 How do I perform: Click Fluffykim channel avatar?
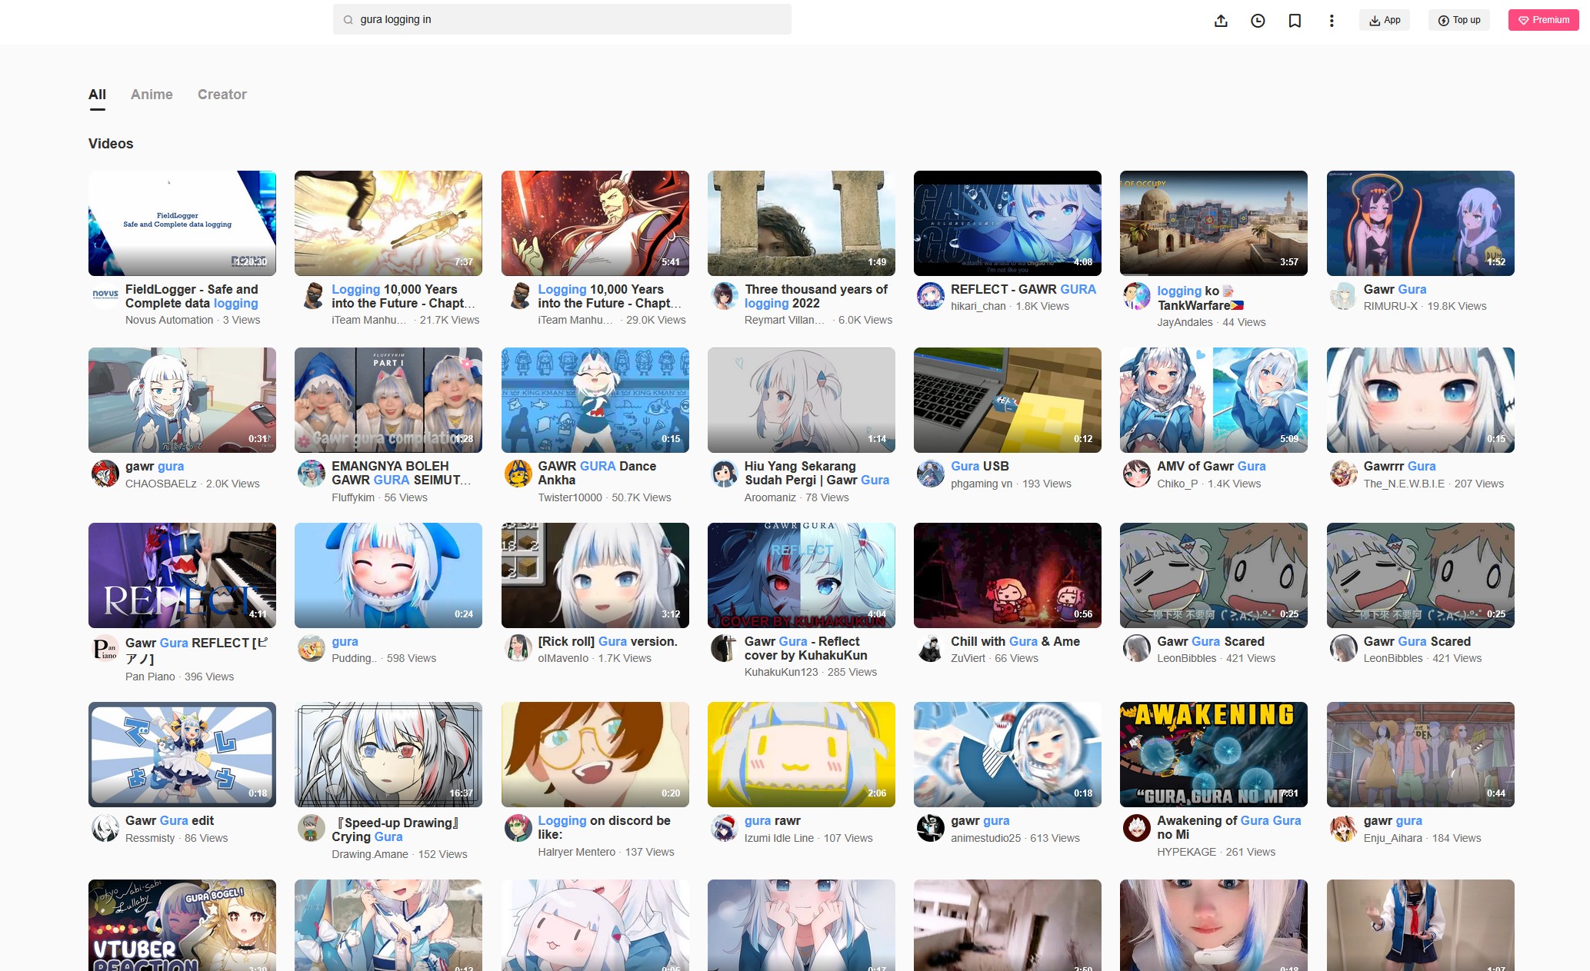point(312,473)
